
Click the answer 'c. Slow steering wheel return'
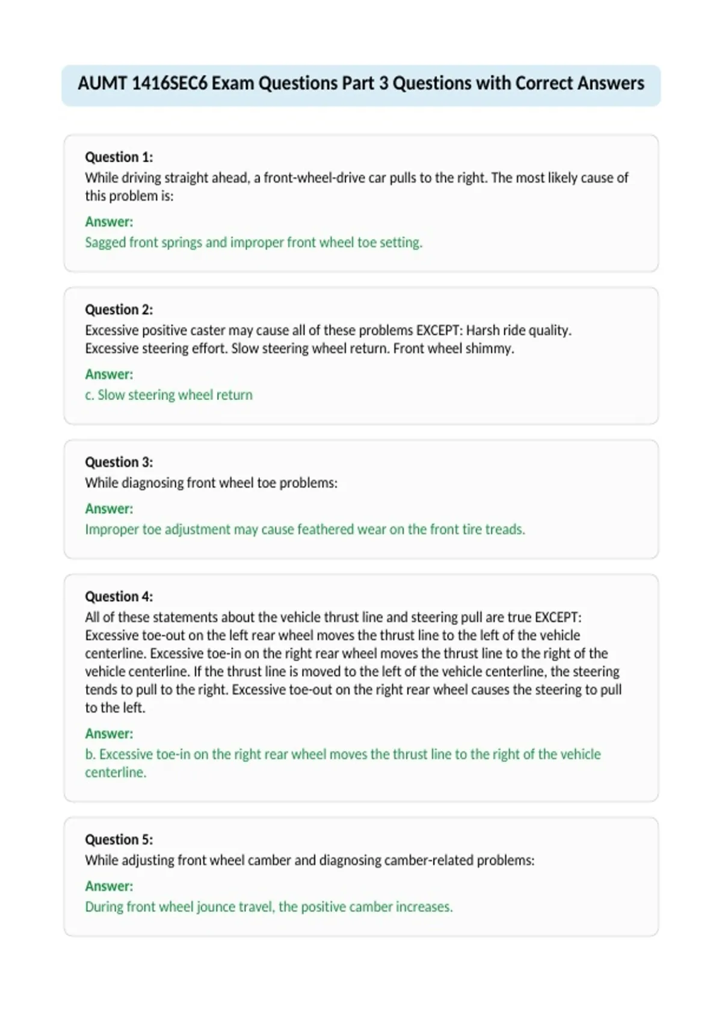coord(168,395)
